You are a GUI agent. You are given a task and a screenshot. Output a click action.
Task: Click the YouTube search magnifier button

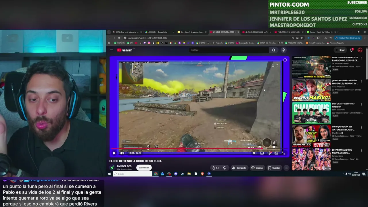click(x=273, y=50)
